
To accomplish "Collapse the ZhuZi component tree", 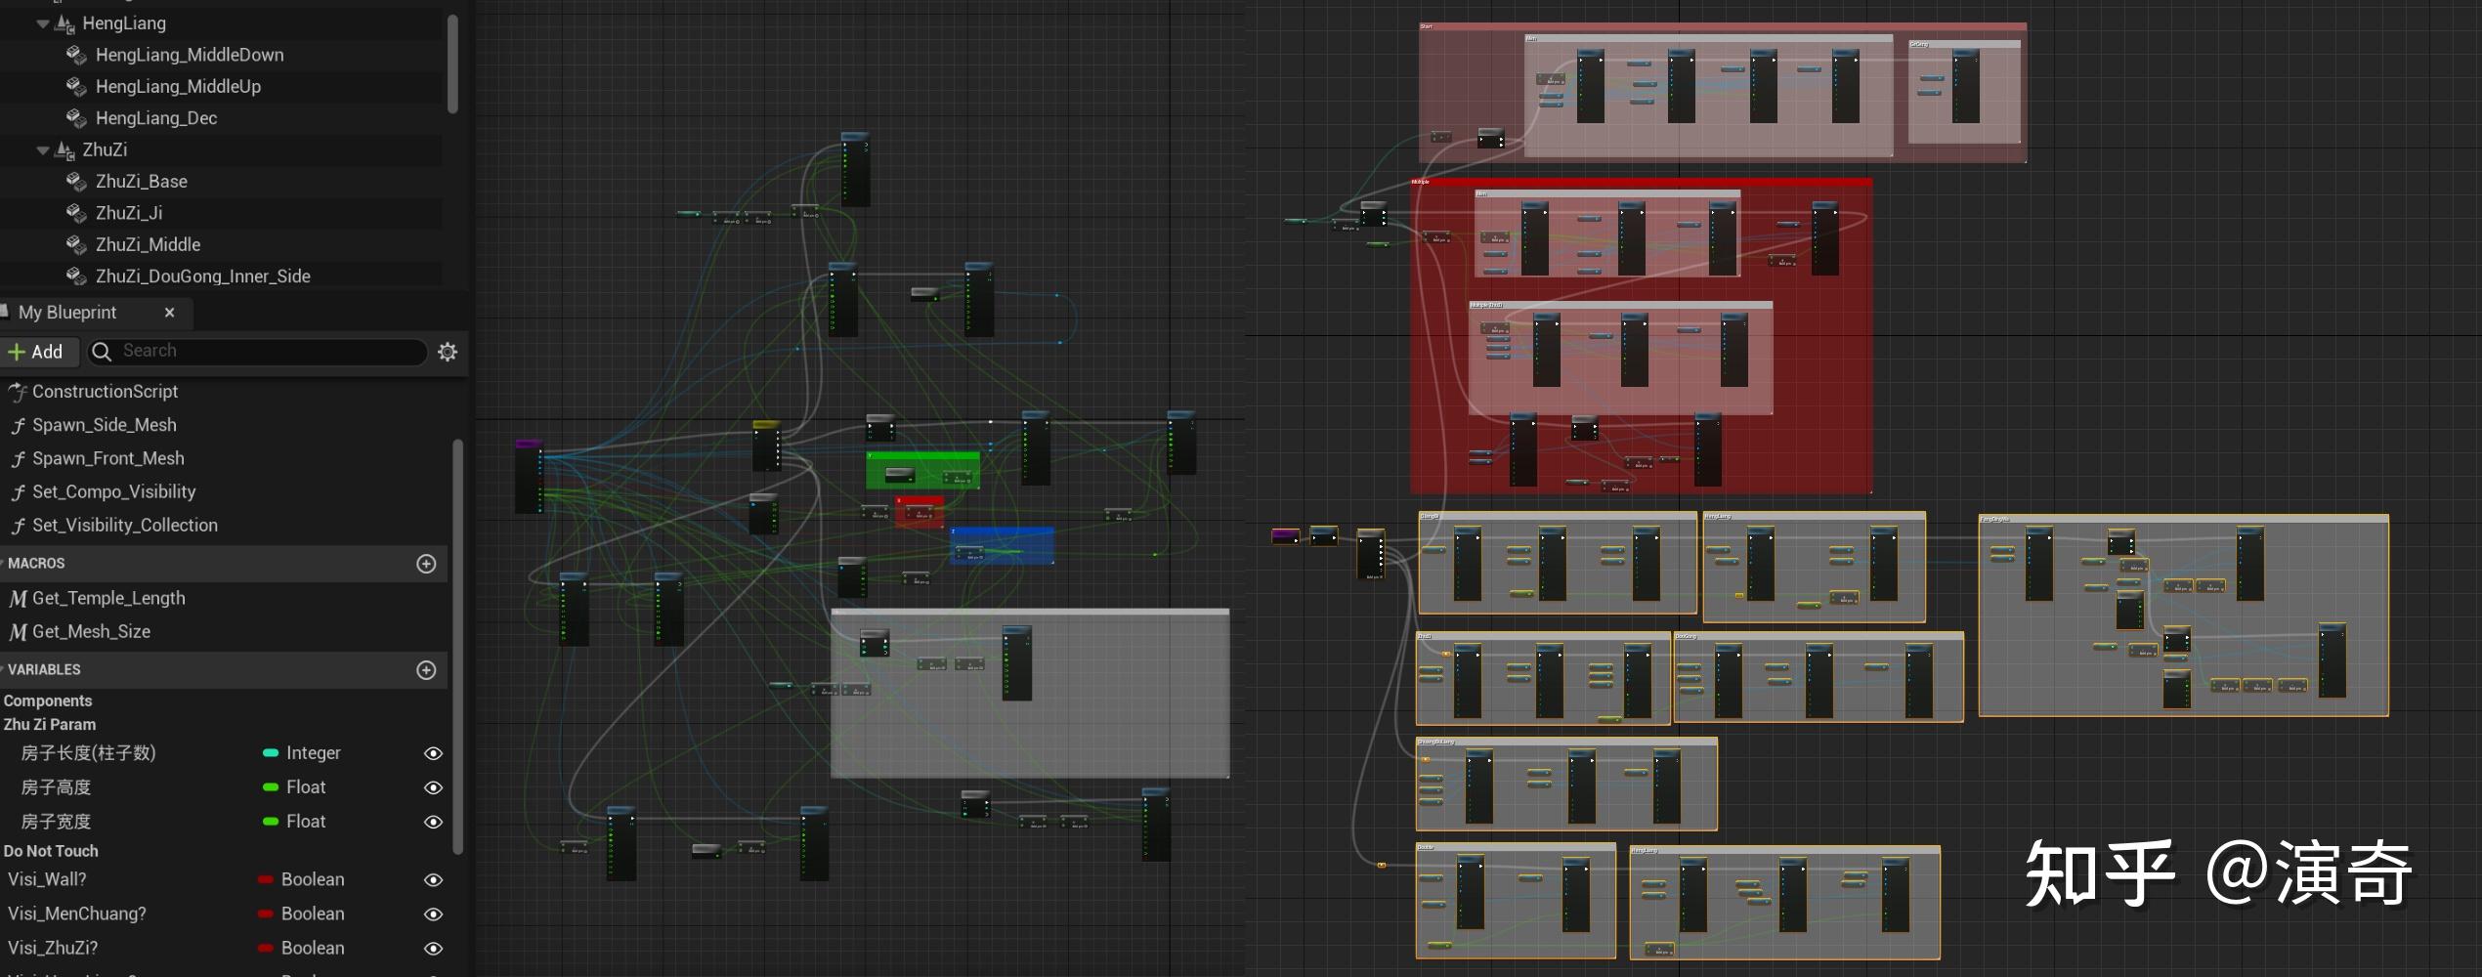I will [42, 149].
